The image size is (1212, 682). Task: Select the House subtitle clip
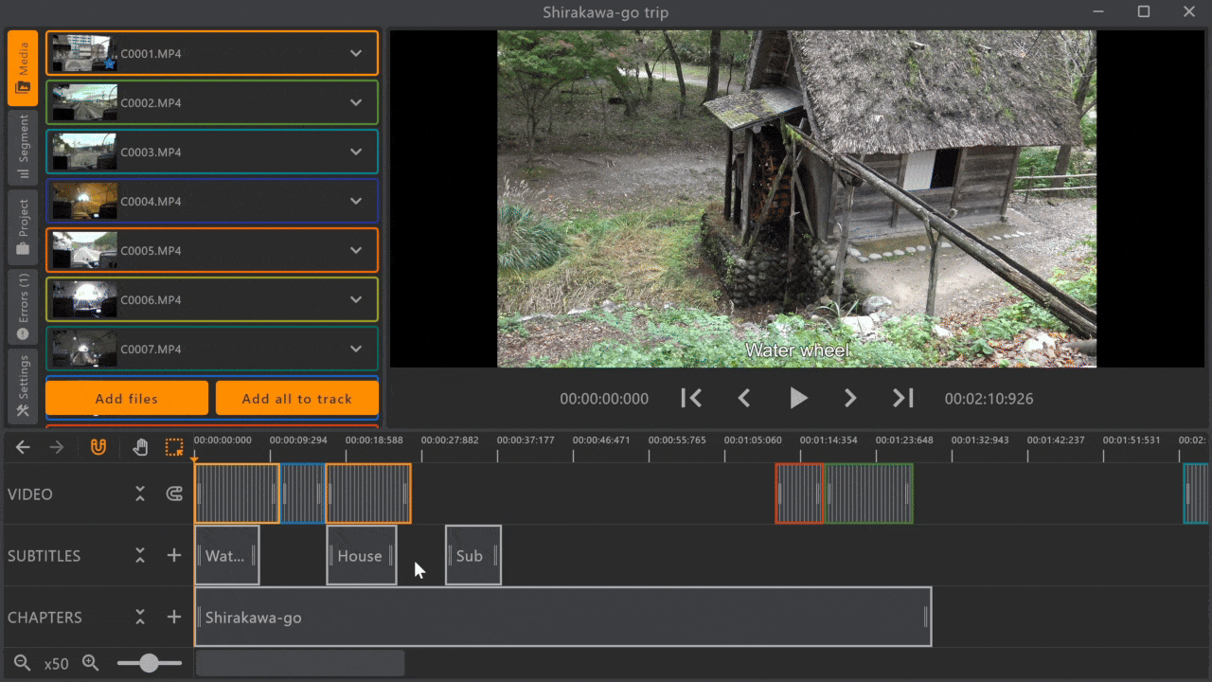361,556
